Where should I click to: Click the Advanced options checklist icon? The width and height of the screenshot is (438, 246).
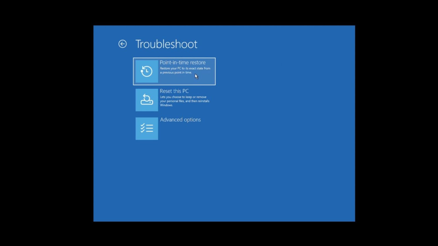(147, 128)
